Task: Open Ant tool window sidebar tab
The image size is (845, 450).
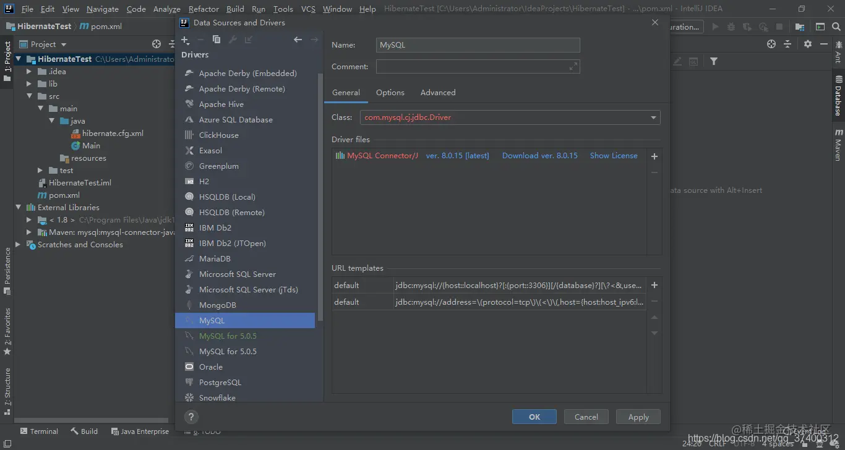Action: 839,52
